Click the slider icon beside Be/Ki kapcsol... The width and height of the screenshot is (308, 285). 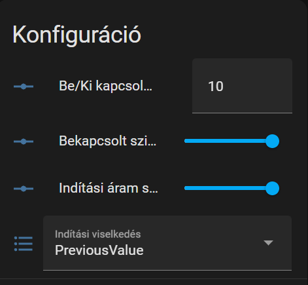coord(24,86)
